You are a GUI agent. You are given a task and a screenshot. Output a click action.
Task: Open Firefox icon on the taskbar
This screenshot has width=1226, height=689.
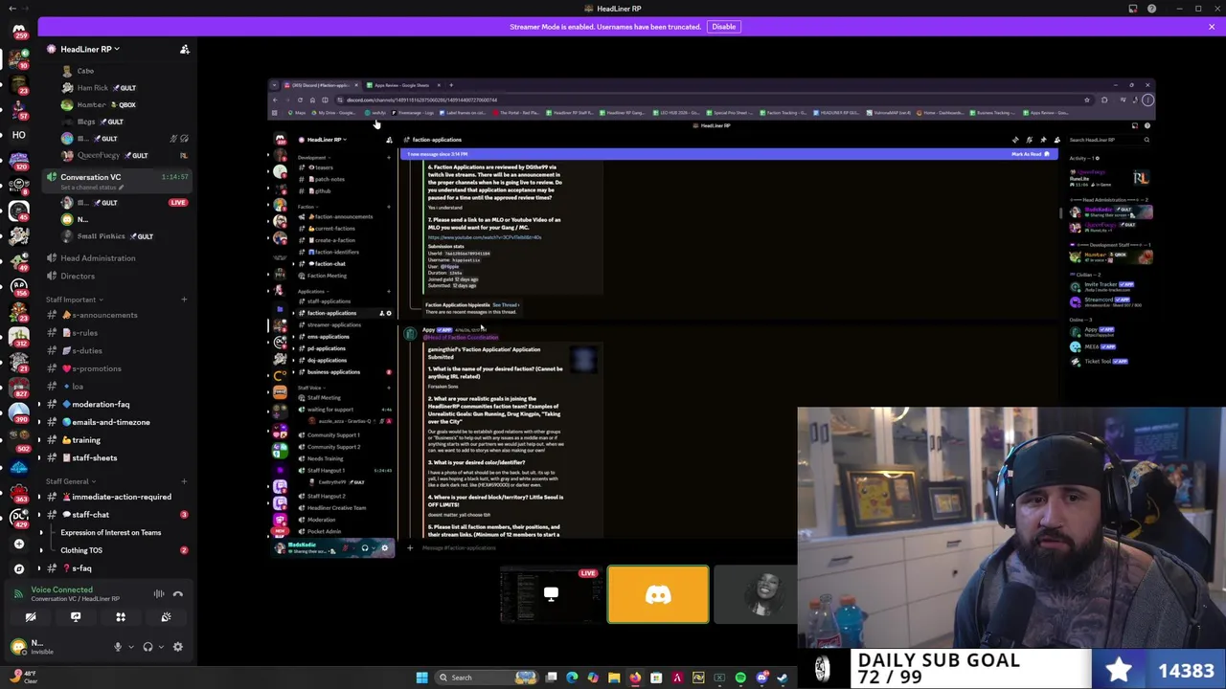(x=635, y=678)
